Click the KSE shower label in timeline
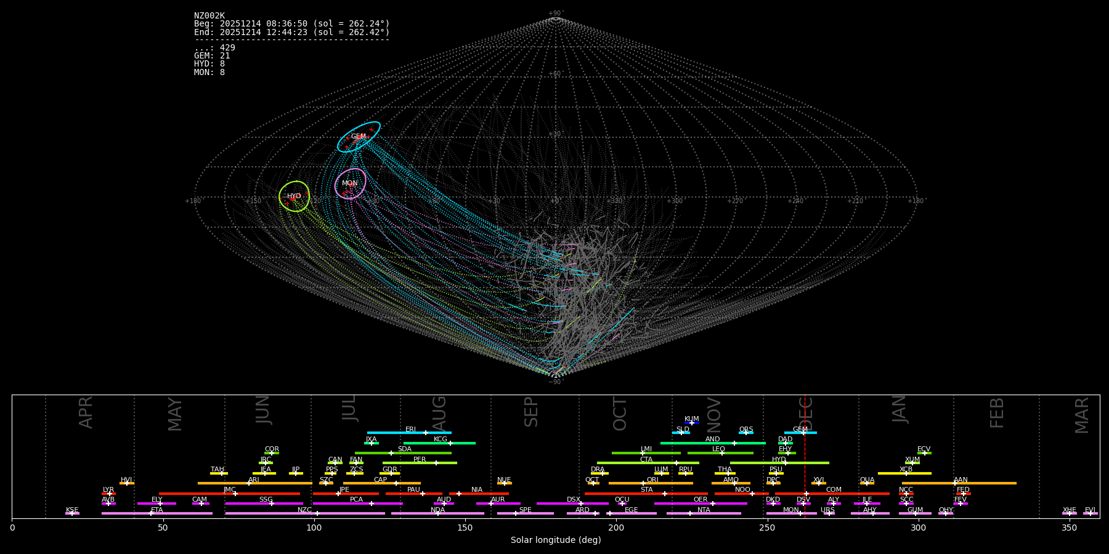 [72, 510]
